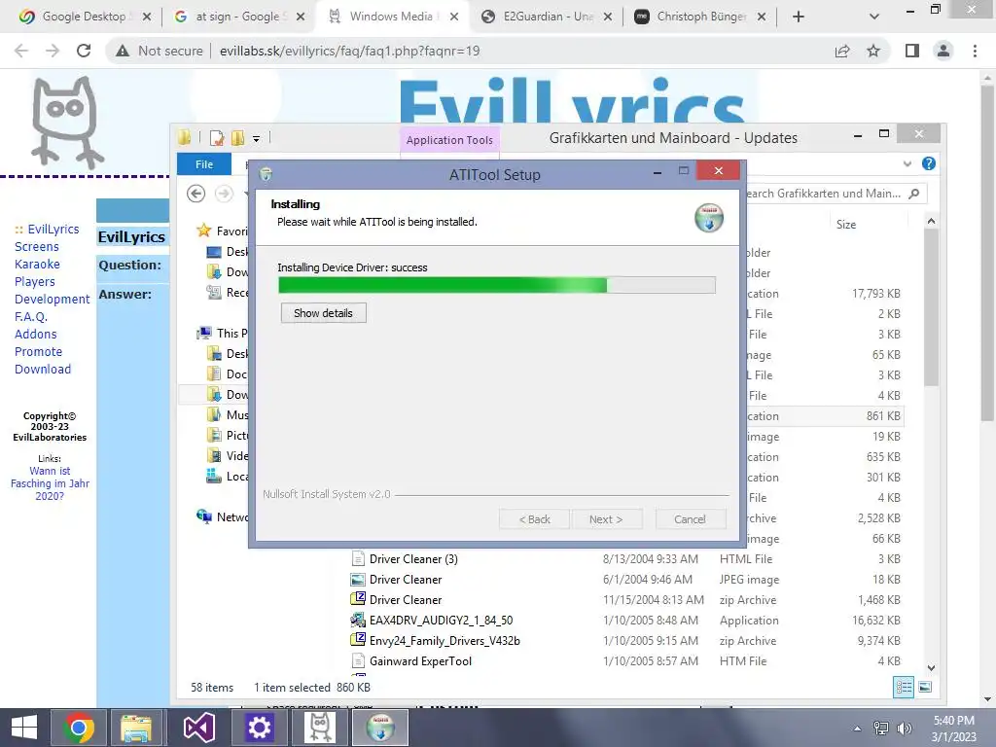Open a new Chrome tab with plus
The height and width of the screenshot is (747, 996).
coord(799,18)
